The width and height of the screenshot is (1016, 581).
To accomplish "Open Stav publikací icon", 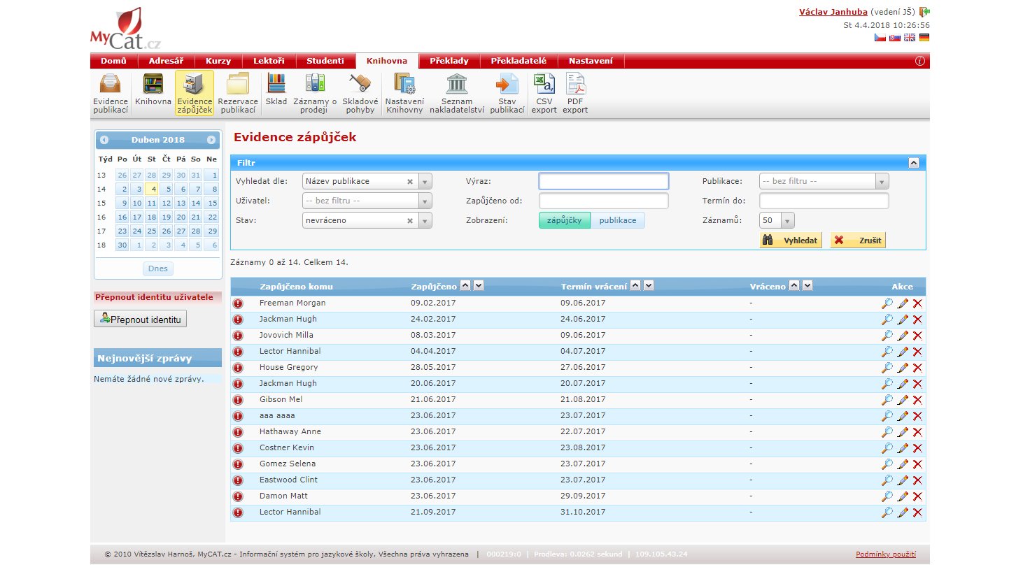I will tap(507, 94).
